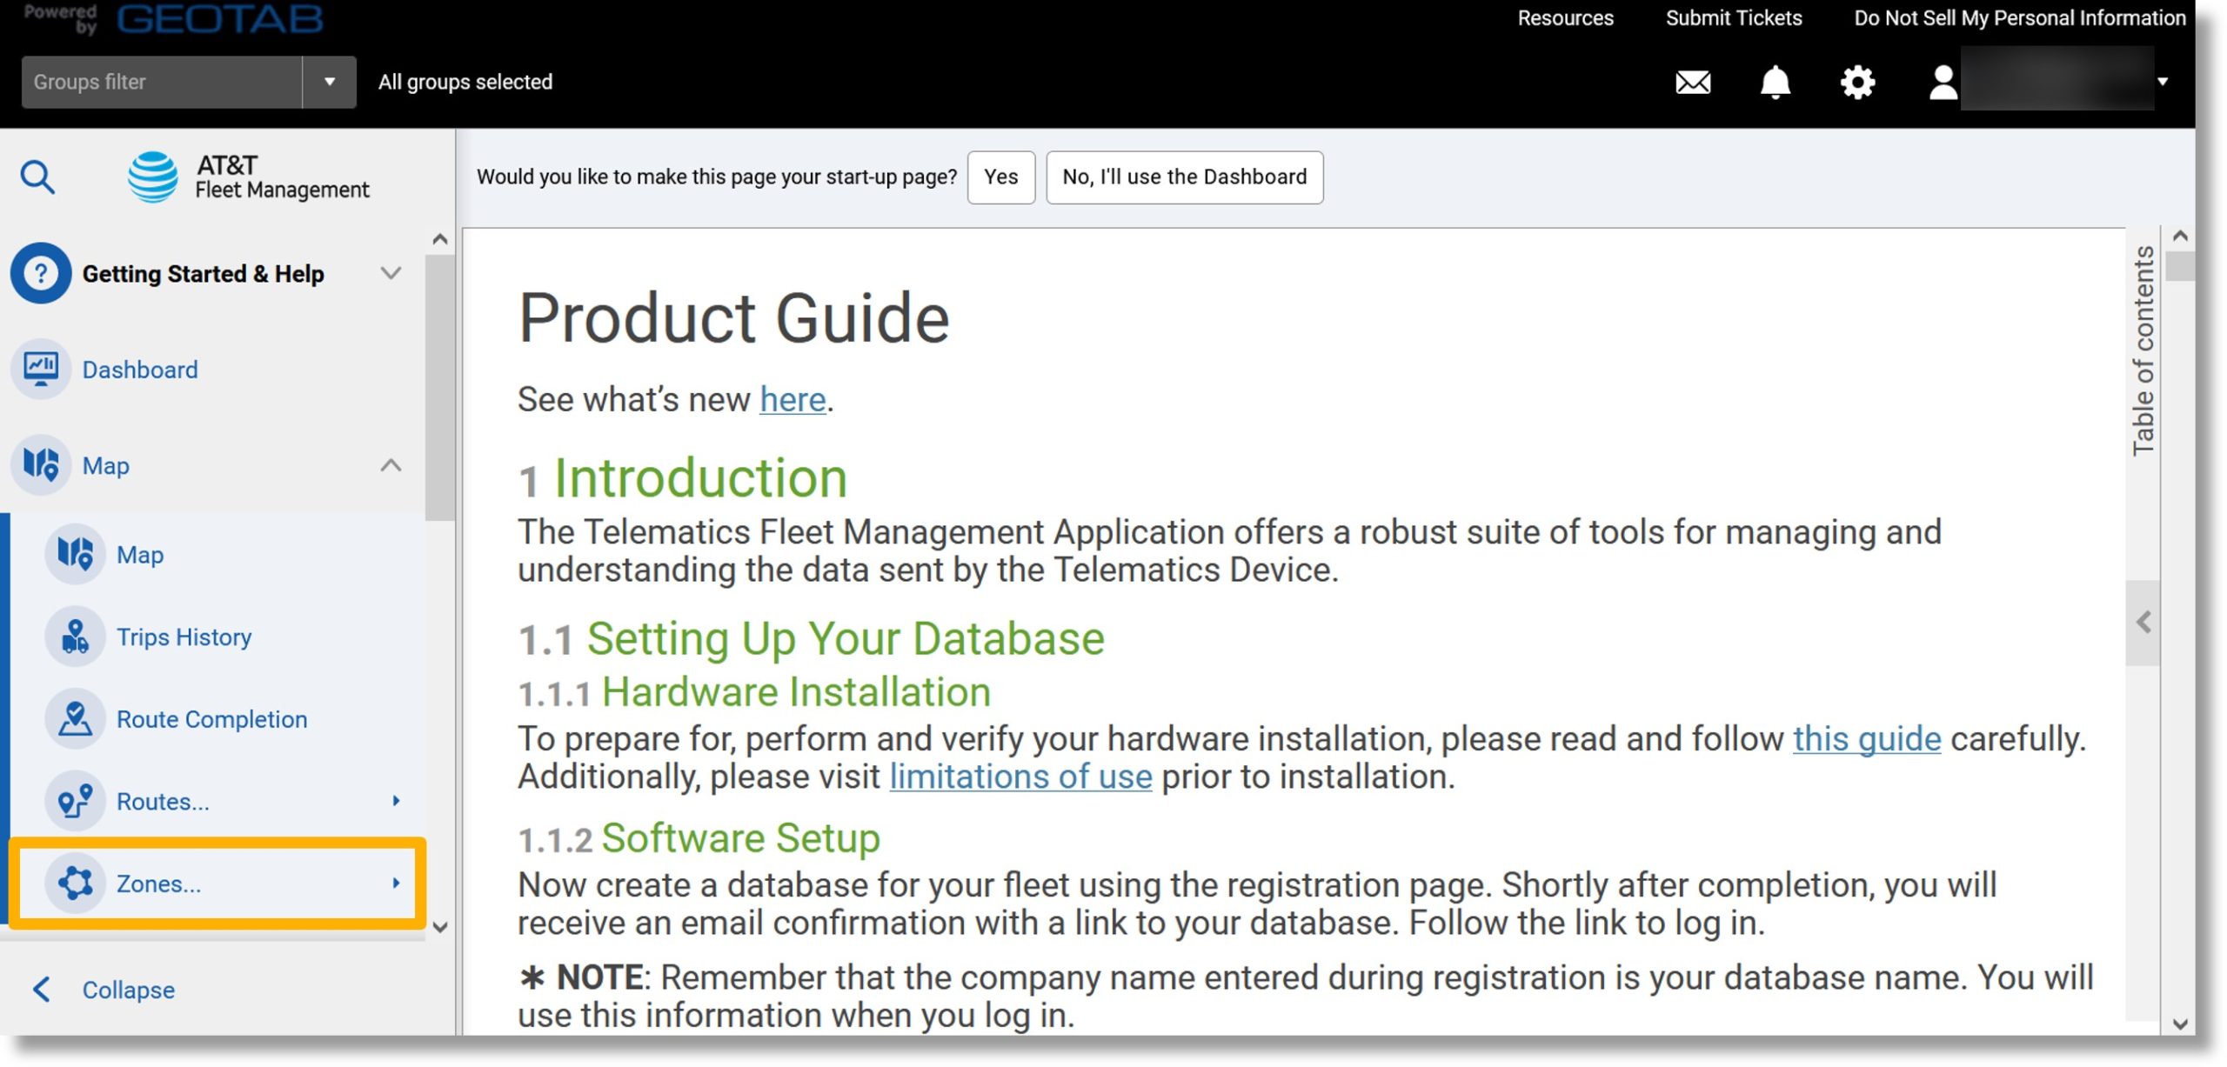Open Resources in top menu
The image size is (2227, 1067).
1565,18
